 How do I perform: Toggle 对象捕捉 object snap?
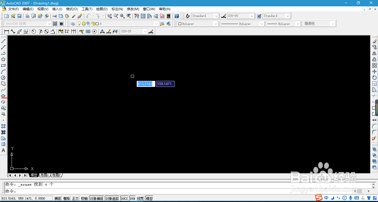pos(97,198)
